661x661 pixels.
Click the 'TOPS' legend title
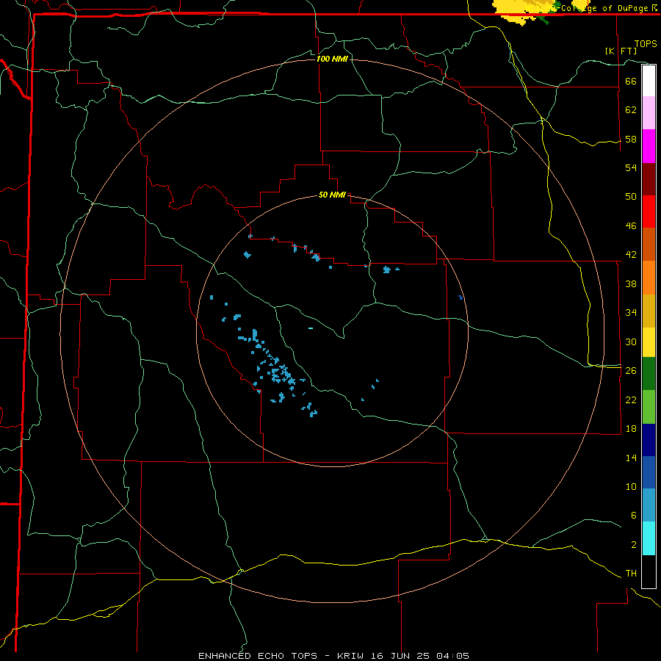[646, 44]
